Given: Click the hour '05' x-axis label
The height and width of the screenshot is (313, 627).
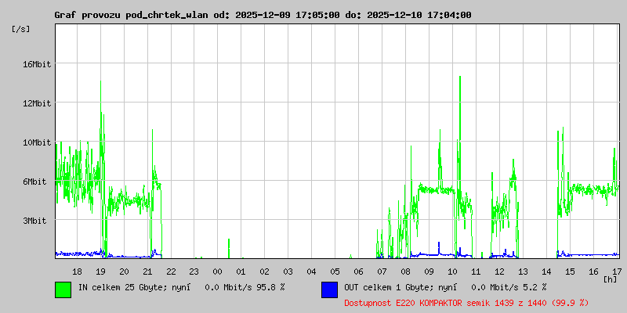Looking at the screenshot, I should click(x=335, y=272).
